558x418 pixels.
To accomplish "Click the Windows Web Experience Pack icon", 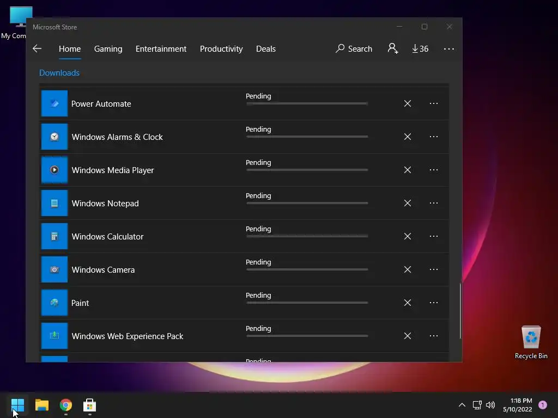I will pyautogui.click(x=54, y=336).
